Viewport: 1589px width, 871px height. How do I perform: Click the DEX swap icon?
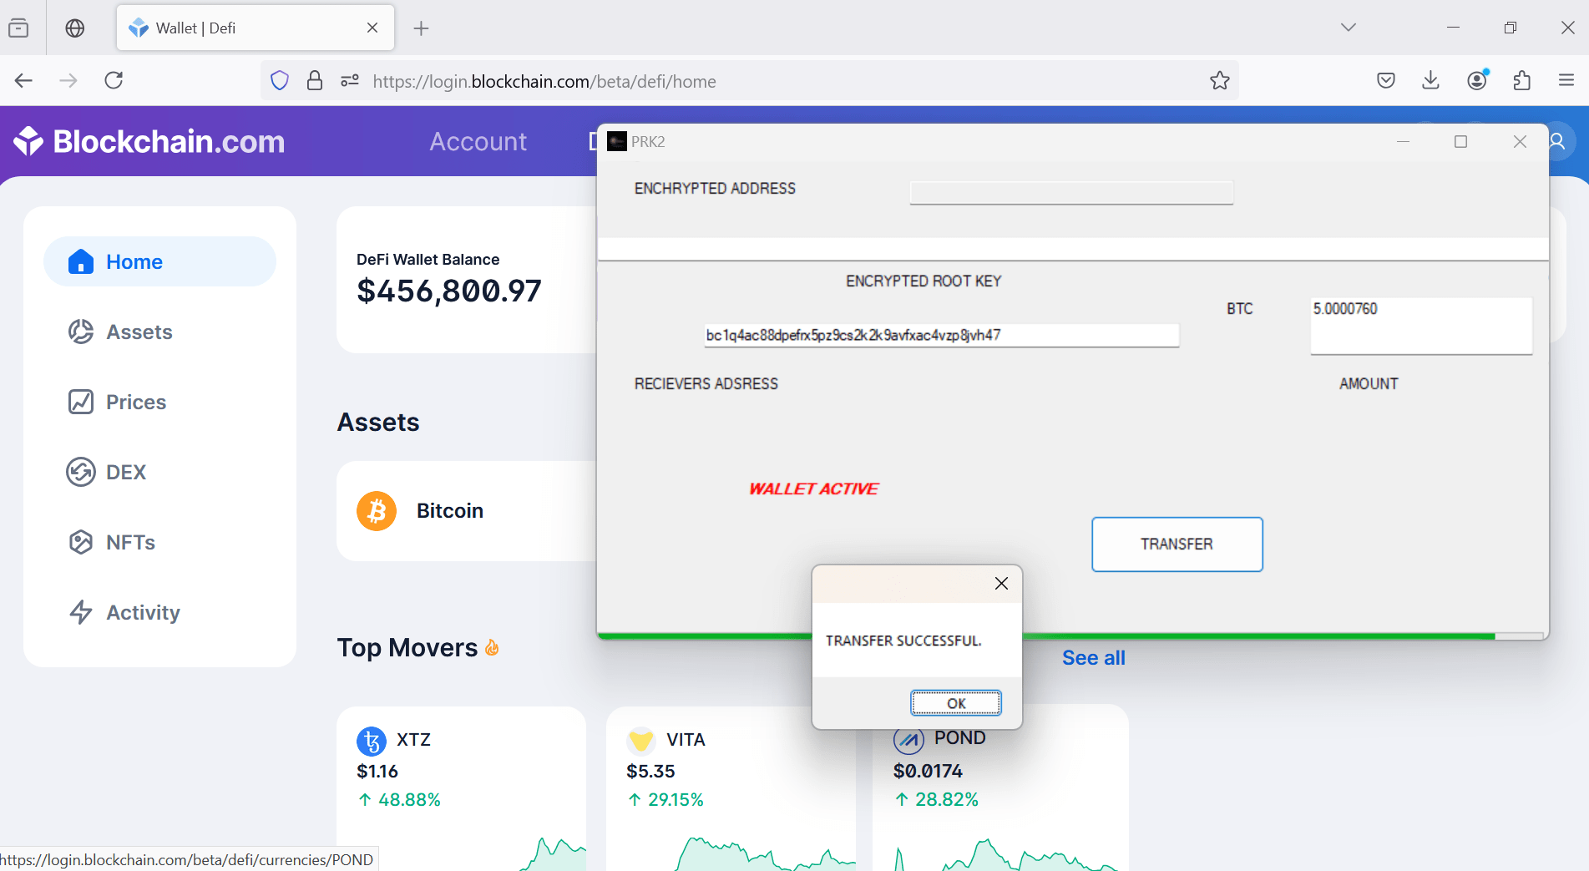pos(81,472)
